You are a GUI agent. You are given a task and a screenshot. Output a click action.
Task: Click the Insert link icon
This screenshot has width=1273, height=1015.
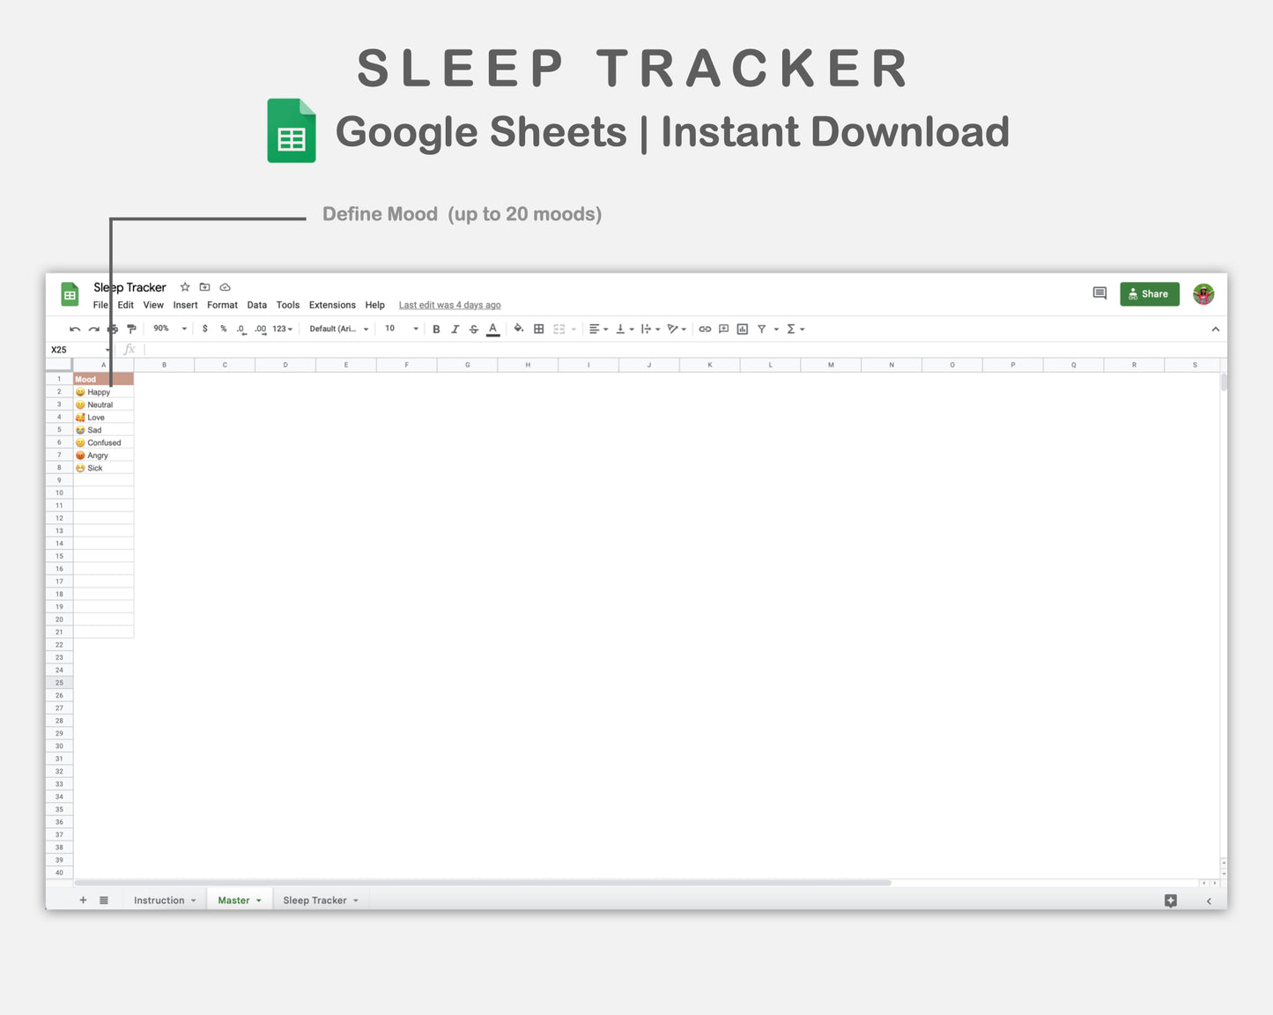705,329
